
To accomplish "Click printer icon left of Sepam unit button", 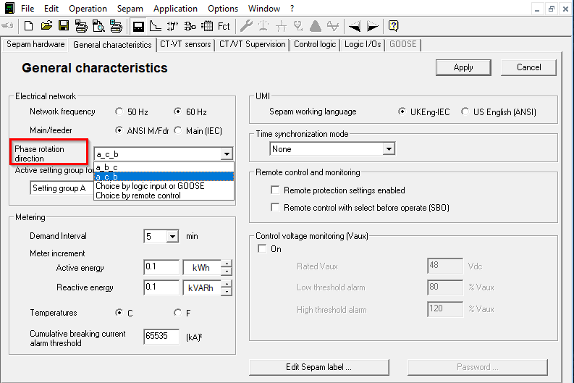I will point(116,26).
